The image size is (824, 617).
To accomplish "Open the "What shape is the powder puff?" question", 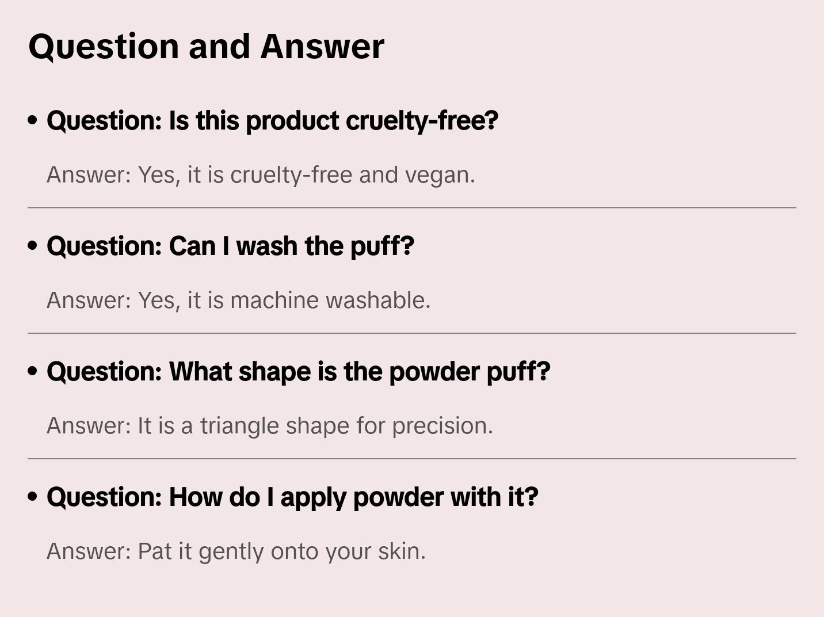I will (298, 372).
